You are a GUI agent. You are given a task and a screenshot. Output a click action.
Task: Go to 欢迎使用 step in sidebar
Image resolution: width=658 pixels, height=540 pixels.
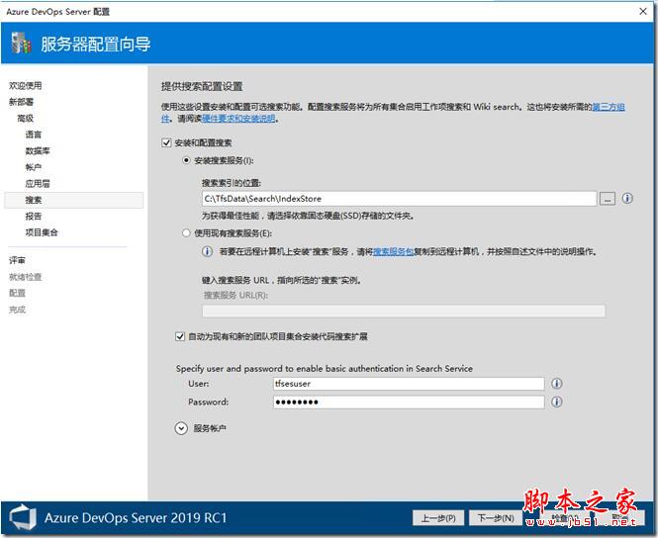click(25, 86)
